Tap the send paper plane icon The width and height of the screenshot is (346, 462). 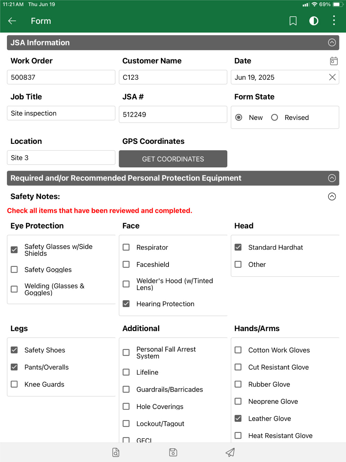pyautogui.click(x=230, y=452)
